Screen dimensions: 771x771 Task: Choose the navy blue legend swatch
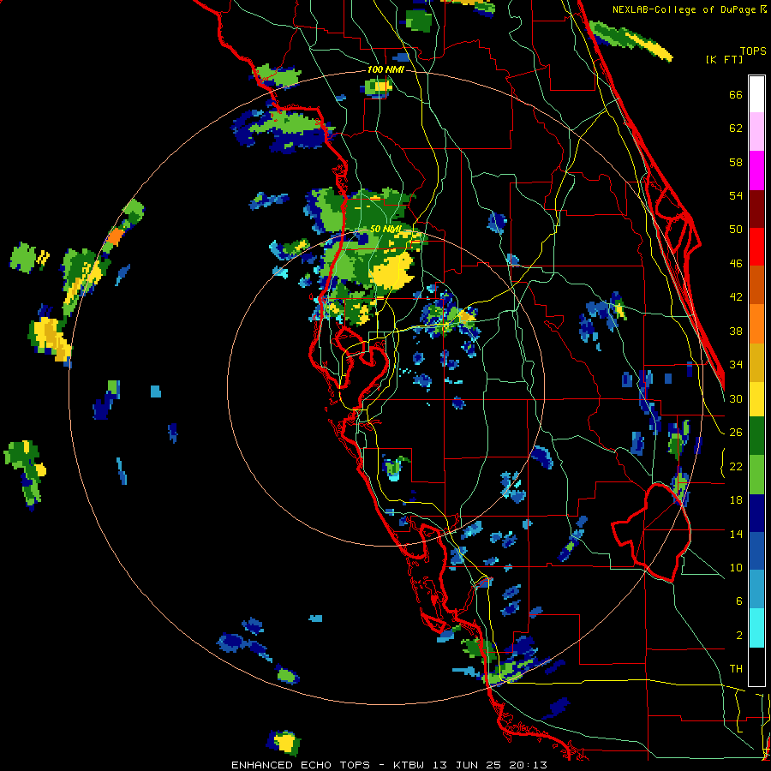[756, 513]
